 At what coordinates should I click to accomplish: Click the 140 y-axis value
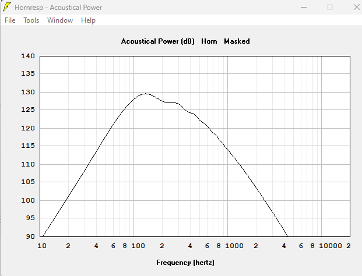point(28,56)
